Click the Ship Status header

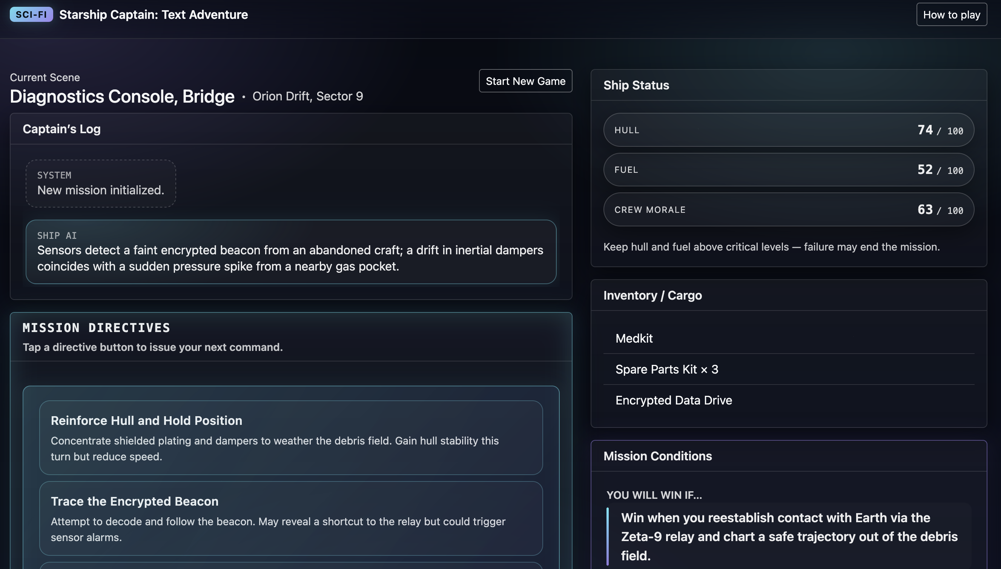(636, 85)
